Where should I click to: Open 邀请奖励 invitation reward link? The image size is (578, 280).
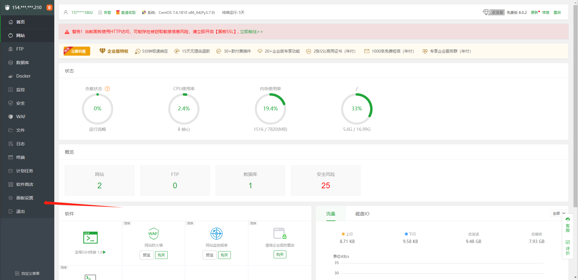point(126,13)
